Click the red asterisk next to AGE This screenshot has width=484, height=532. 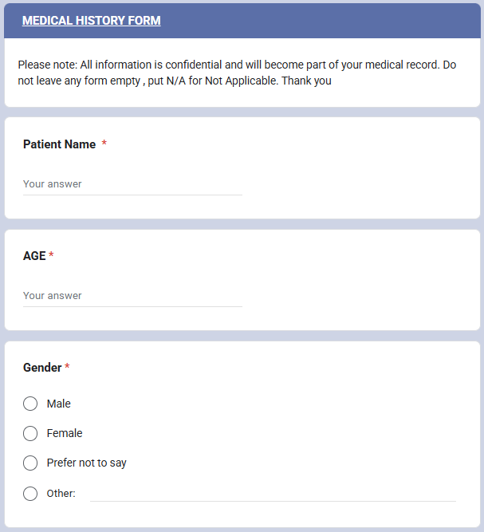(52, 256)
